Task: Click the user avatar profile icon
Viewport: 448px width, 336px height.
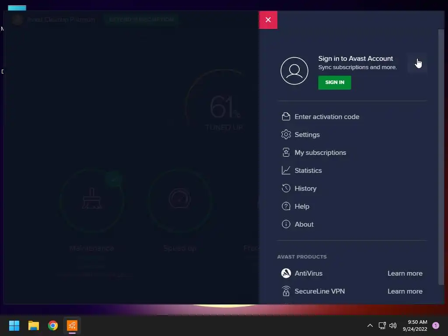Action: (x=294, y=71)
